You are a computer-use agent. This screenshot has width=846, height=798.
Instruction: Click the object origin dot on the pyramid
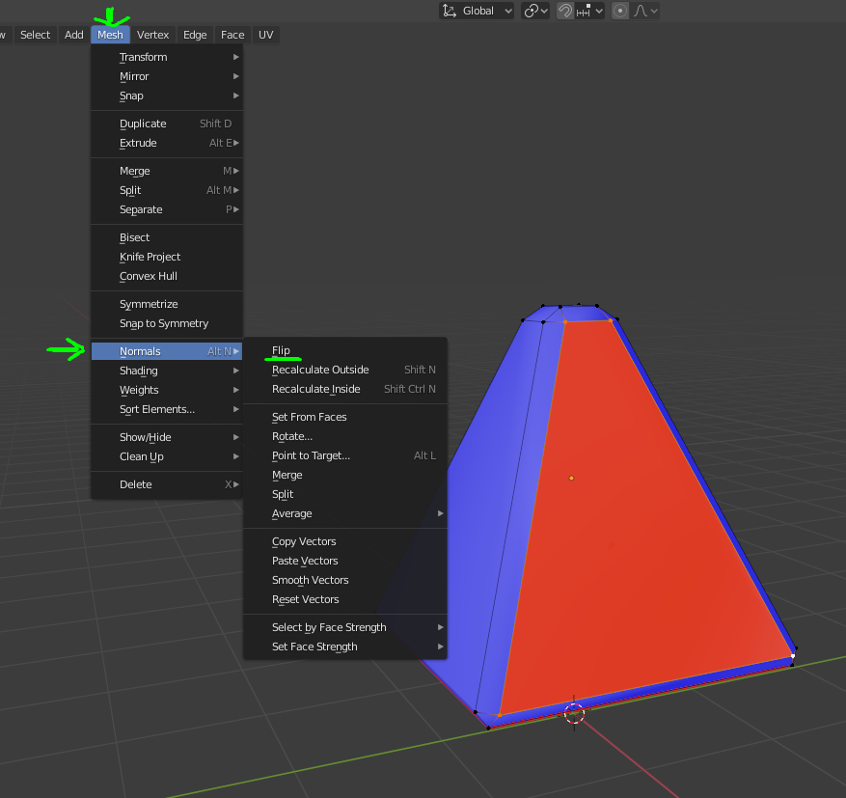(x=571, y=477)
